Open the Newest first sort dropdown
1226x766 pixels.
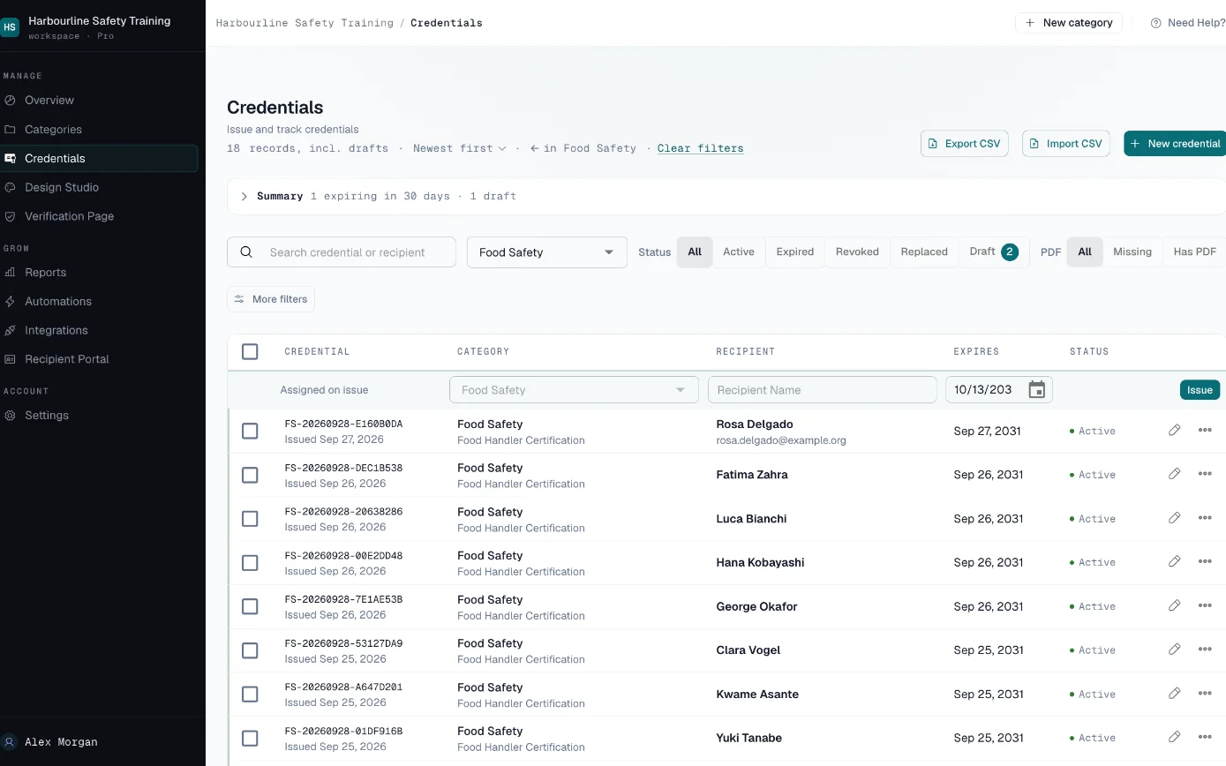click(460, 148)
